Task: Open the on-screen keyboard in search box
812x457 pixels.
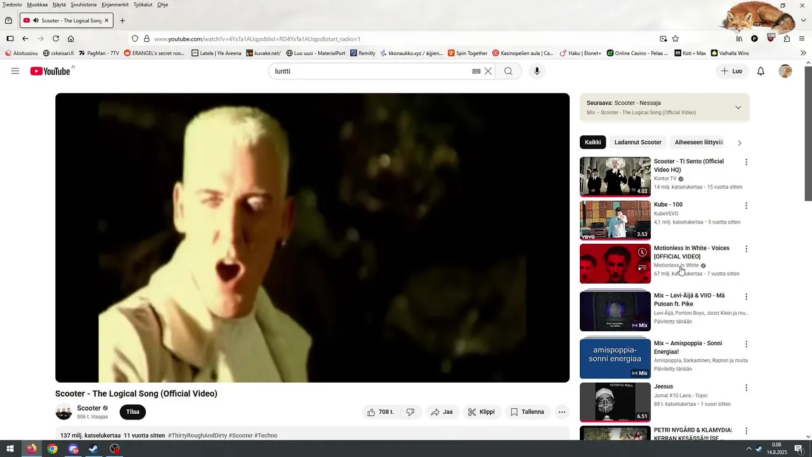Action: (476, 71)
